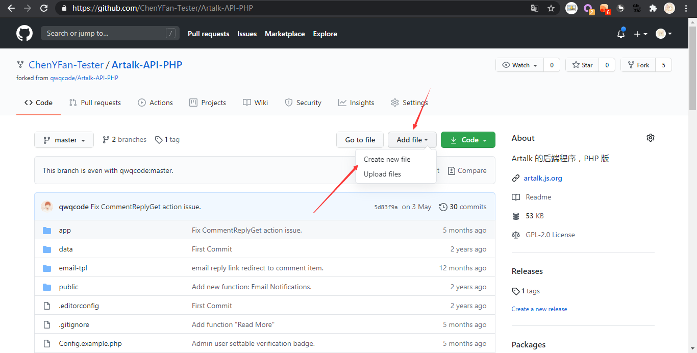Open the public folder

(69, 287)
